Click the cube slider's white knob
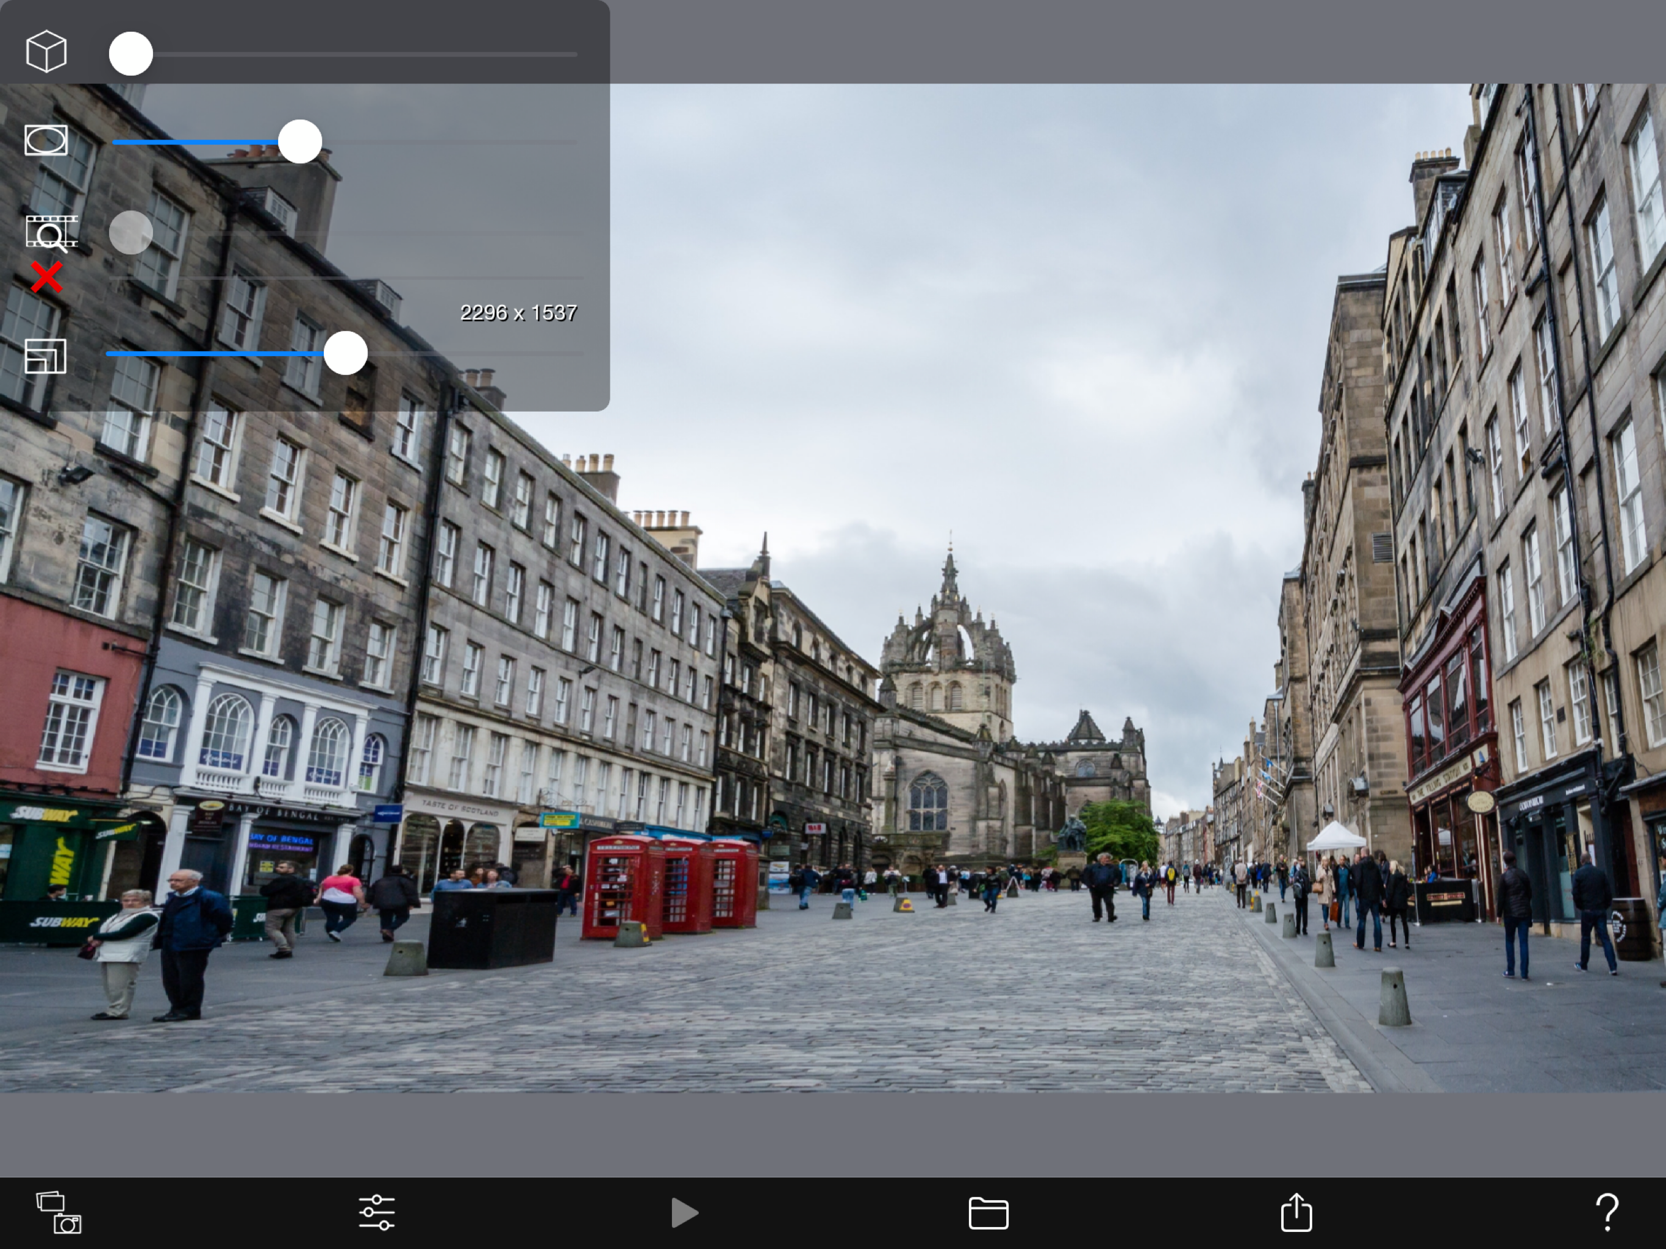Image resolution: width=1666 pixels, height=1249 pixels. click(131, 54)
